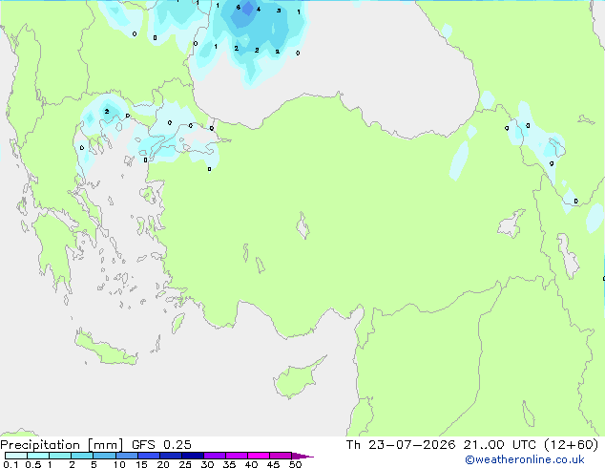
Task: Click the legend label '35'
Action: (x=229, y=464)
